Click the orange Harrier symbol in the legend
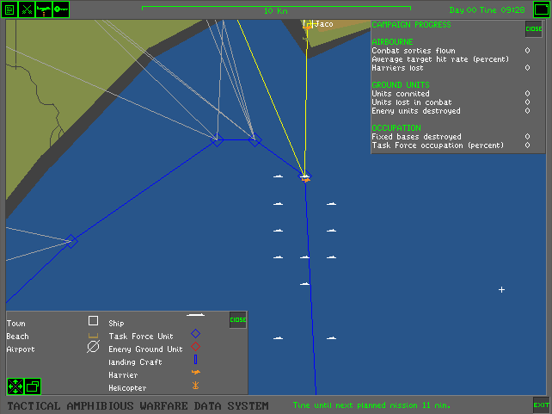The image size is (552, 414). pyautogui.click(x=195, y=373)
